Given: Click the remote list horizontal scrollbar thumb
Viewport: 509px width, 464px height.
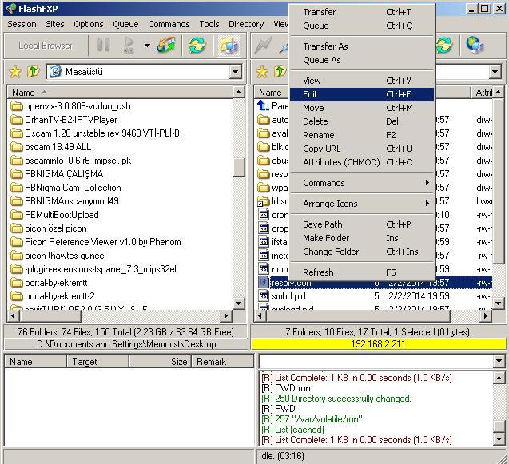Looking at the screenshot, I should click(x=358, y=315).
